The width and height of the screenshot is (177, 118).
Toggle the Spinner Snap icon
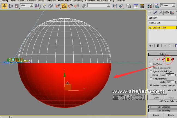click(77, 6)
